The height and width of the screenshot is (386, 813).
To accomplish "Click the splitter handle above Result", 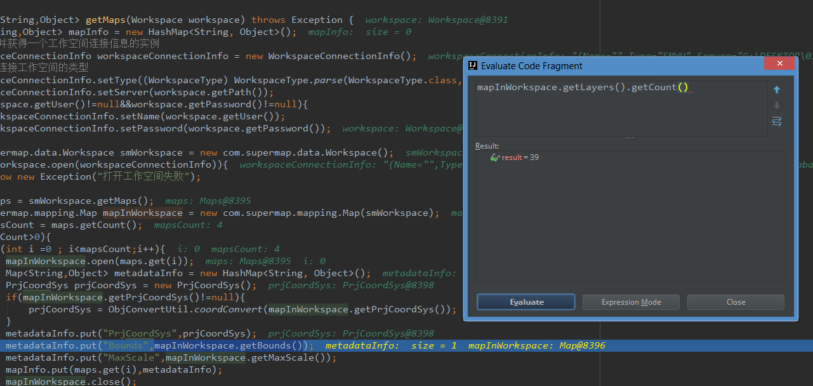I will [x=630, y=138].
